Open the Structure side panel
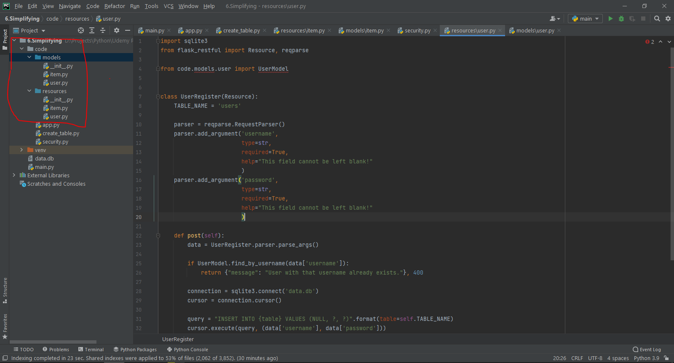 [5, 291]
